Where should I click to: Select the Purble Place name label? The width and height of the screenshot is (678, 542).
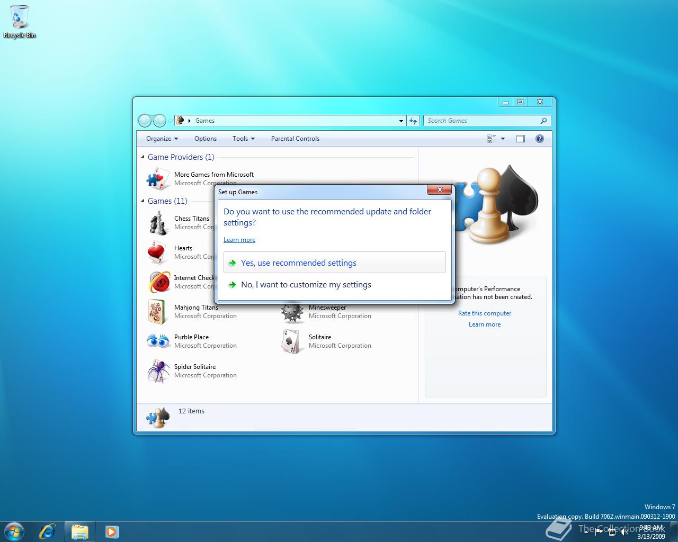click(x=191, y=337)
